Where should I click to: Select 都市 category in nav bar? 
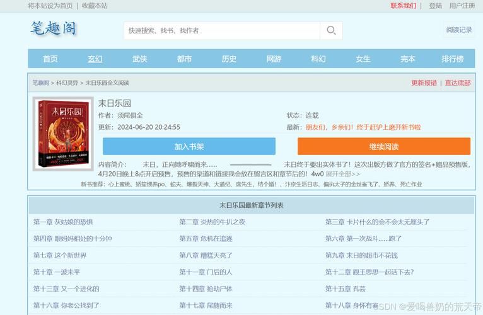pos(184,59)
